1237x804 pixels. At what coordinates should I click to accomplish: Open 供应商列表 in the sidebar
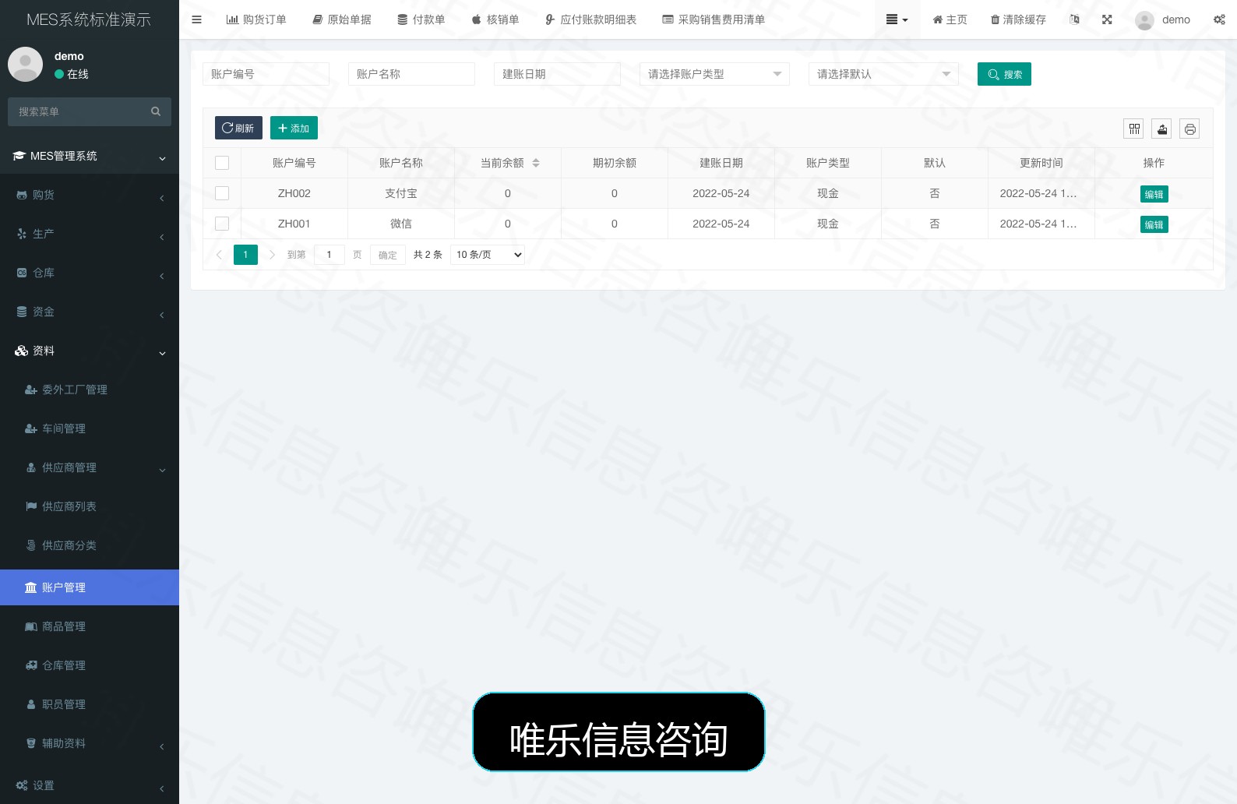(x=90, y=506)
